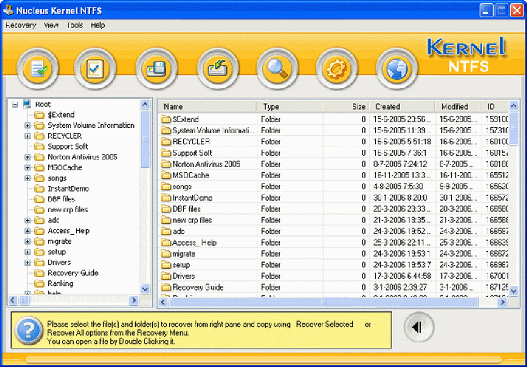Click the document with green check toolbar icon
This screenshot has width=527, height=367.
[x=38, y=69]
